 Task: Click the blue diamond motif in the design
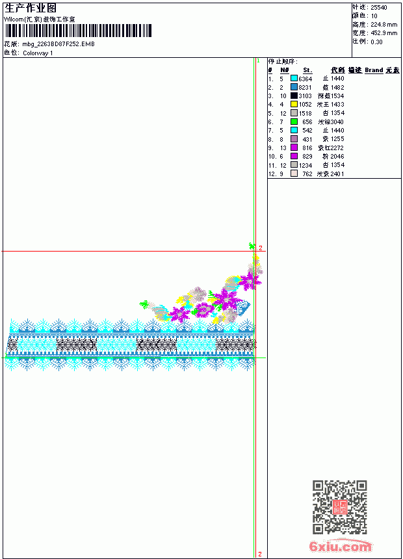point(243,307)
